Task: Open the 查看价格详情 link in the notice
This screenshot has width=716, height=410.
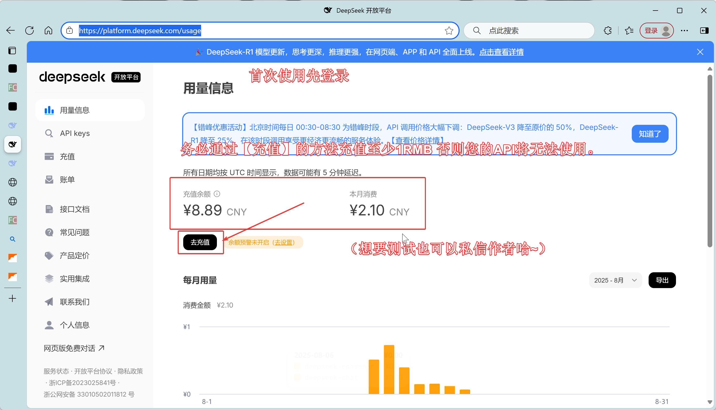Action: click(417, 140)
